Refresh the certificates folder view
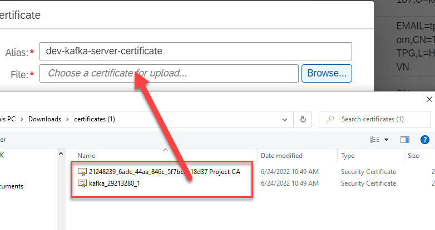The width and height of the screenshot is (435, 230). coord(303,119)
